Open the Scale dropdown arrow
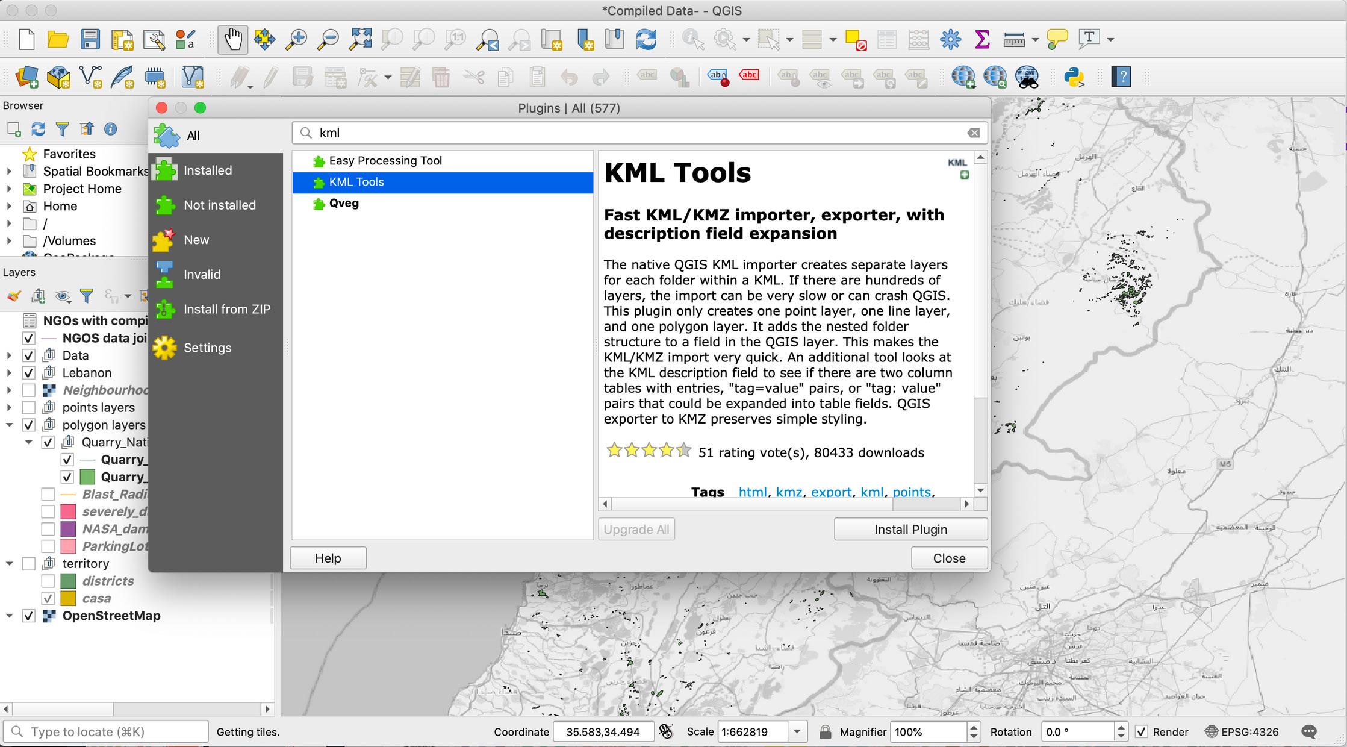 coord(797,732)
